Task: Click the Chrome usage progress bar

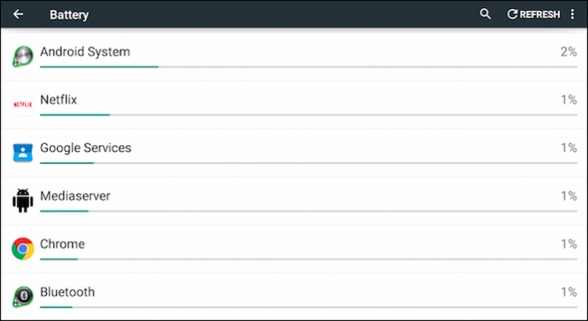Action: coord(308,259)
